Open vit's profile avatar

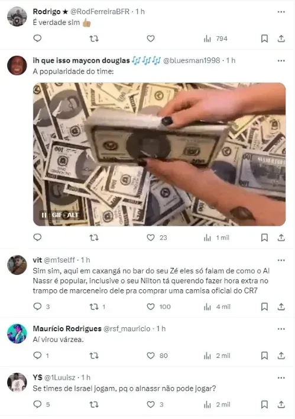tap(17, 265)
